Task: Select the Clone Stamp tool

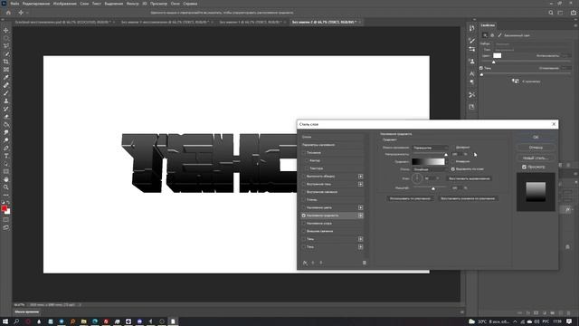Action: click(x=6, y=101)
